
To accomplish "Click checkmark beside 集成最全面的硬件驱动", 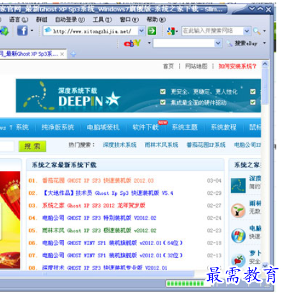I will (x=163, y=102).
